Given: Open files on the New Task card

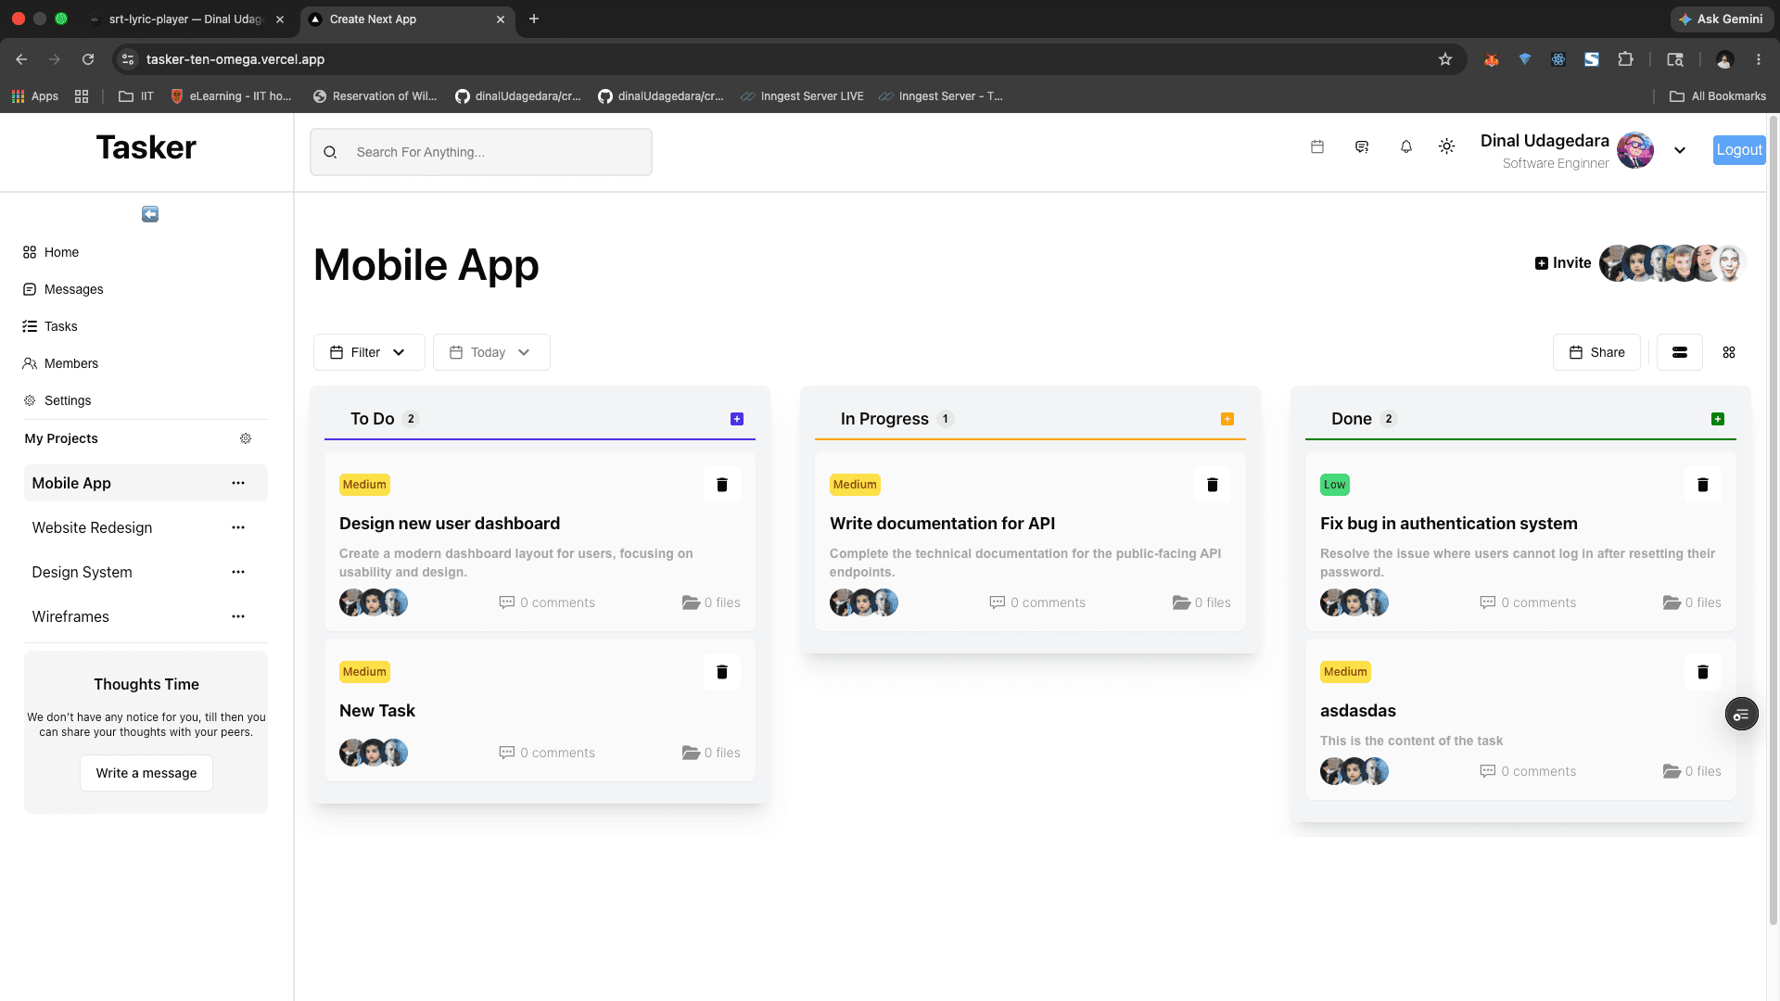Looking at the screenshot, I should tap(711, 753).
